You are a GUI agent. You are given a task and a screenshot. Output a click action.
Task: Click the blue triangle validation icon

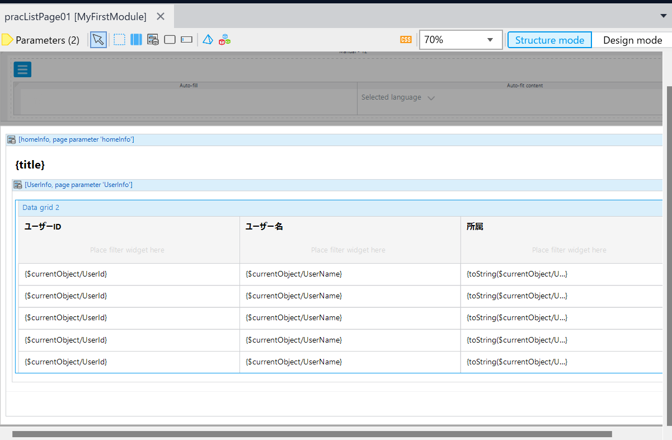pos(207,39)
